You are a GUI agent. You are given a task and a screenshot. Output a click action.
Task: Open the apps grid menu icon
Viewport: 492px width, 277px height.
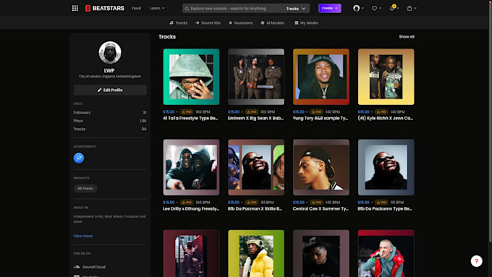point(75,8)
